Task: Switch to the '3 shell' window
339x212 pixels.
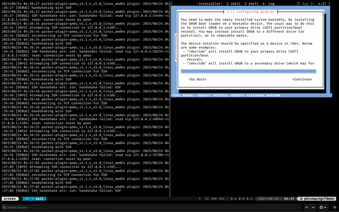Action: pos(251,4)
